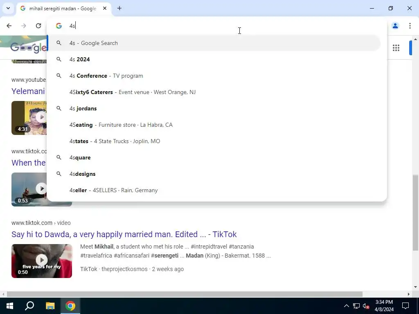Pick the '4Sixty6 Caterers' suggestion
The width and height of the screenshot is (419, 314).
click(214, 92)
